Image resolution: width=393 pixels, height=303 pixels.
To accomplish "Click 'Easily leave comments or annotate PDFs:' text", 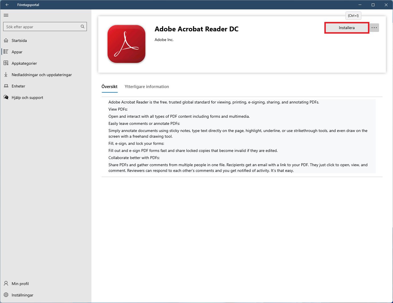I will pyautogui.click(x=144, y=123).
